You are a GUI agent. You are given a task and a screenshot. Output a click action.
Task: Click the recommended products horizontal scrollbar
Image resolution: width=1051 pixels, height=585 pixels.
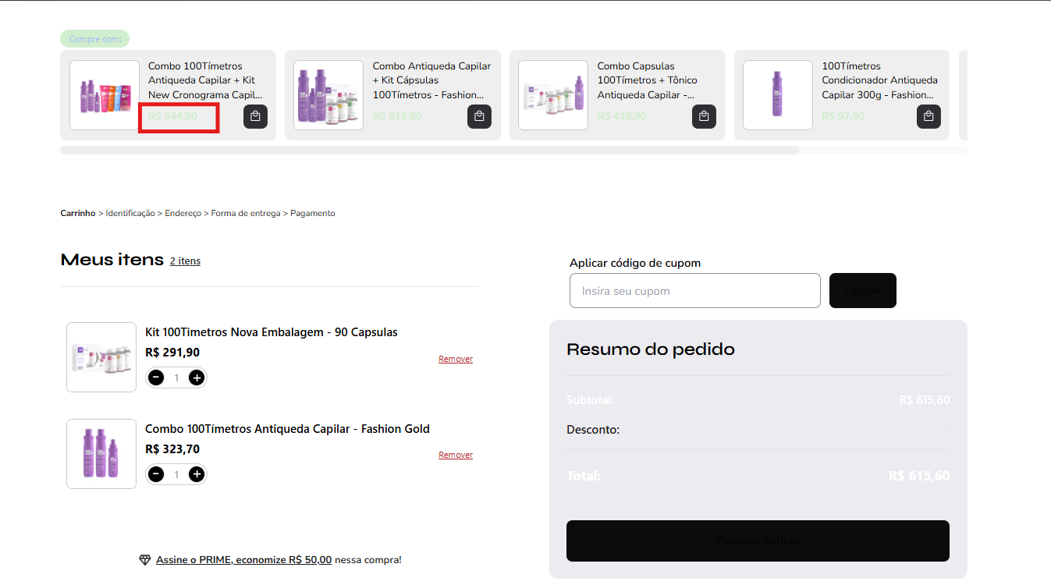point(429,150)
